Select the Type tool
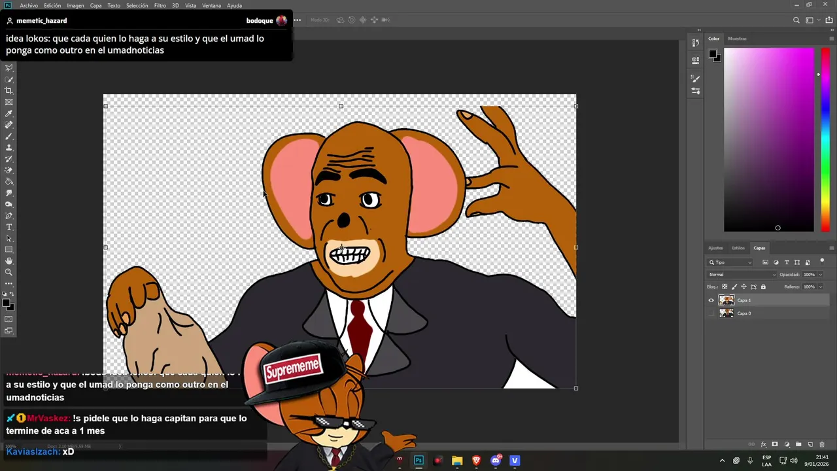The width and height of the screenshot is (837, 471). [9, 227]
